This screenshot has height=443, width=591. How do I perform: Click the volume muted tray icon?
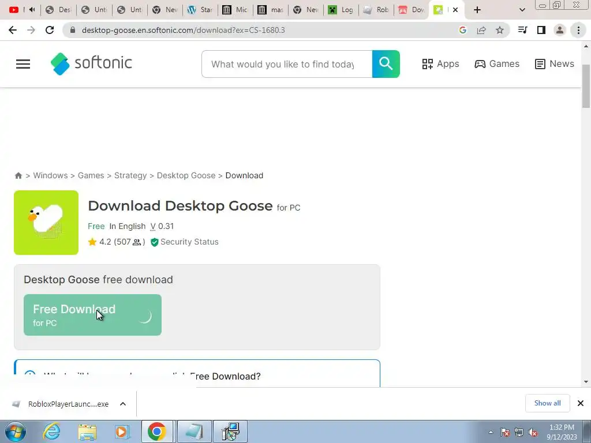coord(533,433)
